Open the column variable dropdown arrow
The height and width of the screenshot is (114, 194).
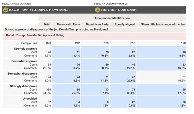183,10
